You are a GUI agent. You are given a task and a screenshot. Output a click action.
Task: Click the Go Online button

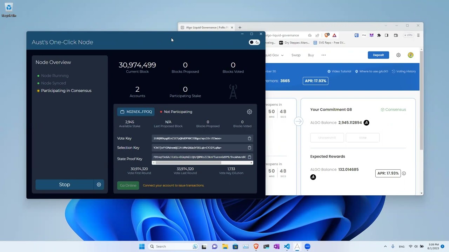(128, 185)
